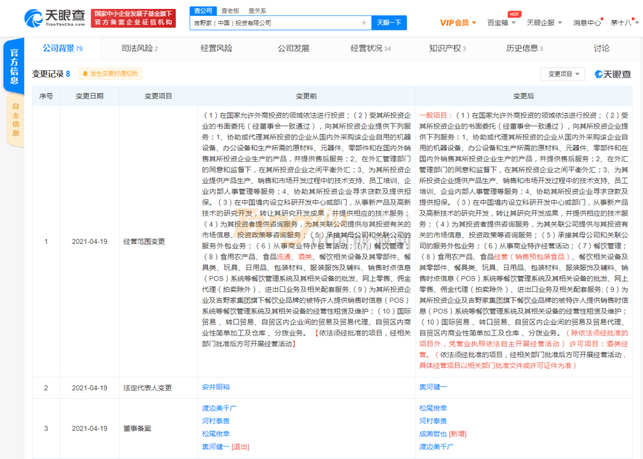Image resolution: width=643 pixels, height=459 pixels.
Task: Open the 天眼企服 dropdown menu
Action: [x=544, y=23]
